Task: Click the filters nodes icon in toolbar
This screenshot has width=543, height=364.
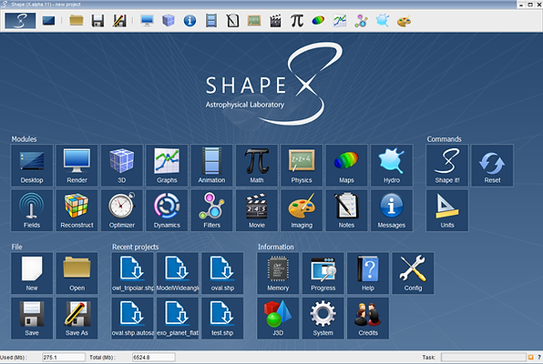Action: coord(361,21)
